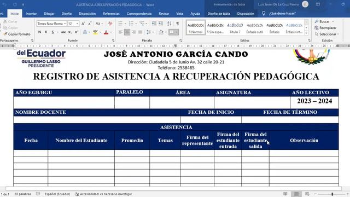
Task: Clear all formatting icon
Action: click(x=110, y=24)
